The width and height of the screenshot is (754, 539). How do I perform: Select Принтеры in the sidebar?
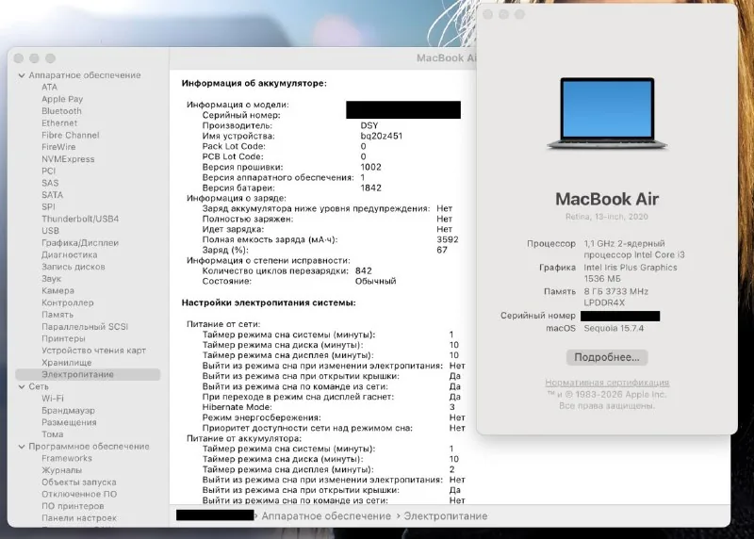tap(63, 339)
